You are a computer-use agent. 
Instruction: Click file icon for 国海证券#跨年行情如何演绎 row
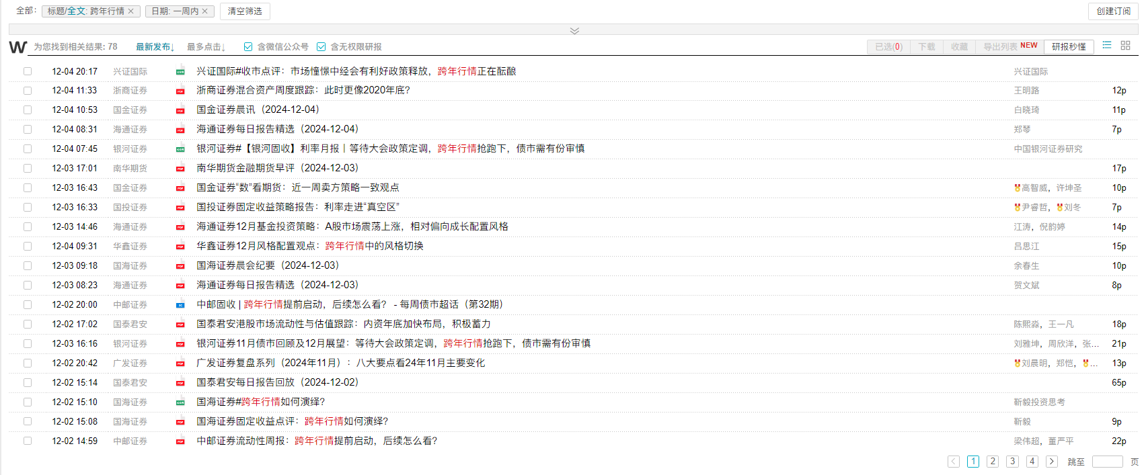click(x=180, y=402)
